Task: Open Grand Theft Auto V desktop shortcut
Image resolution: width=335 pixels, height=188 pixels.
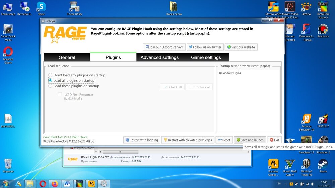Action: pos(290,168)
